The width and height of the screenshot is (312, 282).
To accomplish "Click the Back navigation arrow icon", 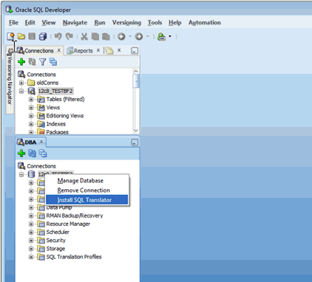I will coord(121,36).
